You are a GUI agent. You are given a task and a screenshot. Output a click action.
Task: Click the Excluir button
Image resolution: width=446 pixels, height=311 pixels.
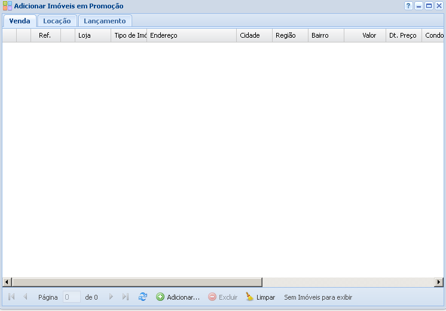222,297
